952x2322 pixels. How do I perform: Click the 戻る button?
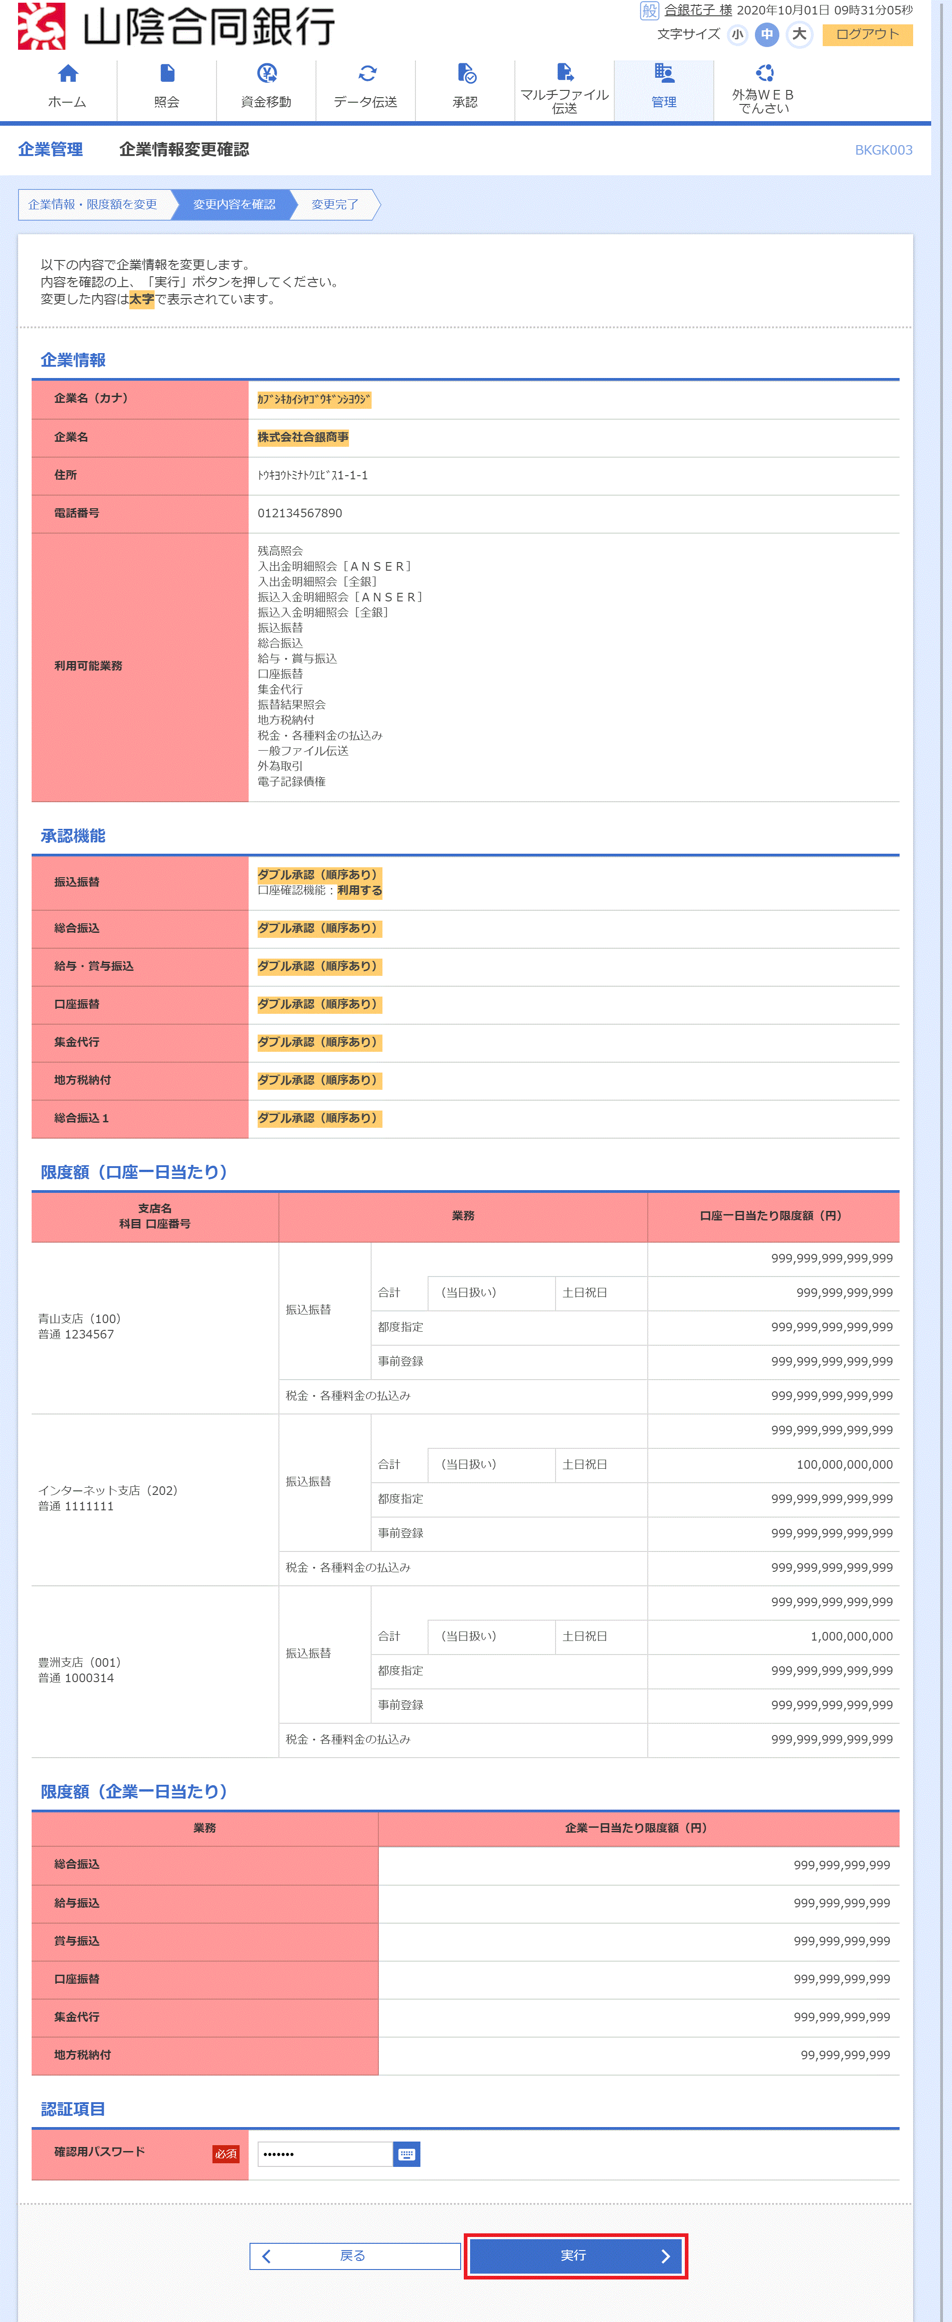tap(355, 2255)
